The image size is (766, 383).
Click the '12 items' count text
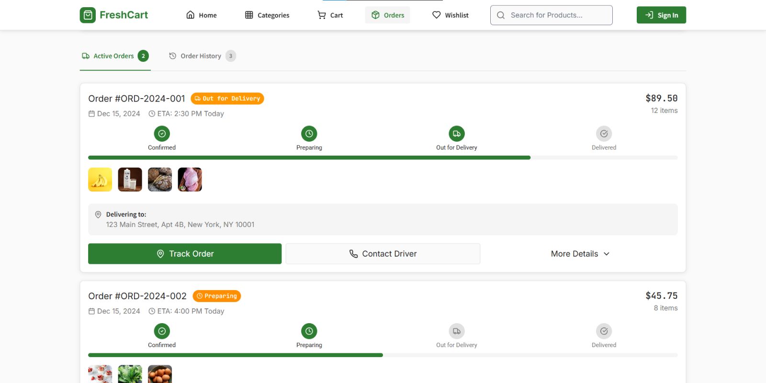[x=665, y=111]
